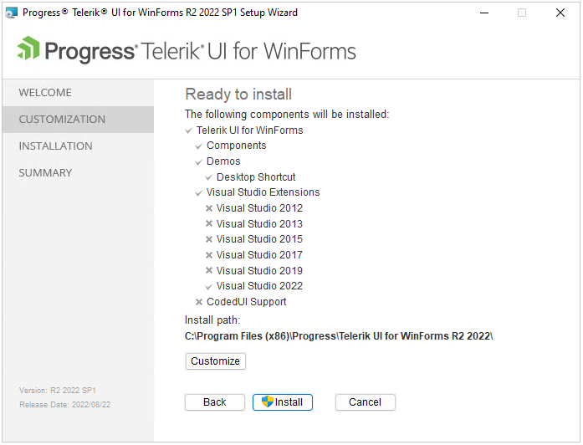The height and width of the screenshot is (445, 583).
Task: Select the 'Visual Studio 2017' item text
Action: click(259, 255)
